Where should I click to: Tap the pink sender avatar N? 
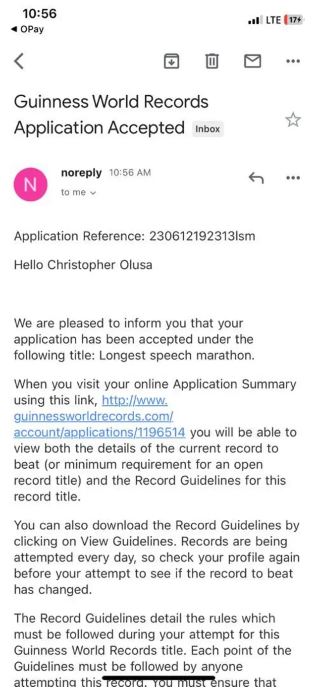click(31, 185)
